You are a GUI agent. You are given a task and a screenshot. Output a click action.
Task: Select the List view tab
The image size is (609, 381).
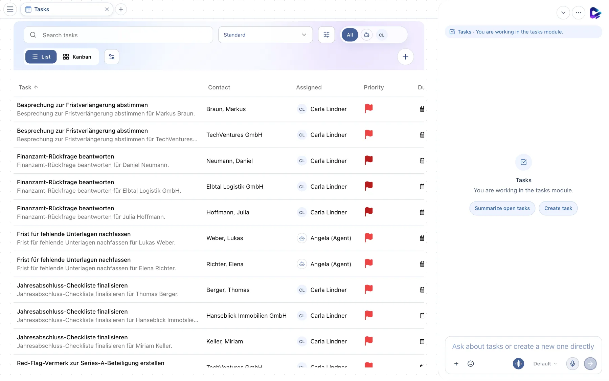(x=41, y=57)
